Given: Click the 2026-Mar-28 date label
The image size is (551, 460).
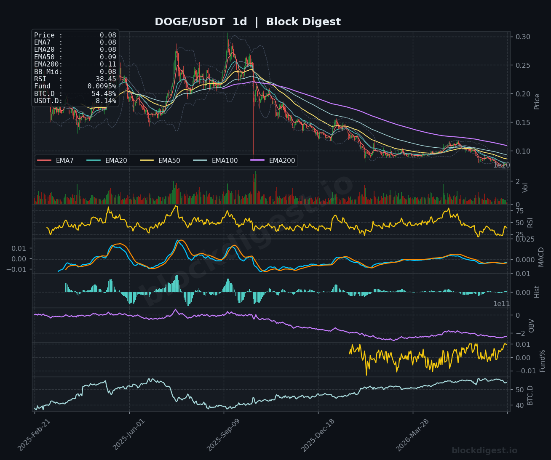Looking at the screenshot, I should (412, 435).
